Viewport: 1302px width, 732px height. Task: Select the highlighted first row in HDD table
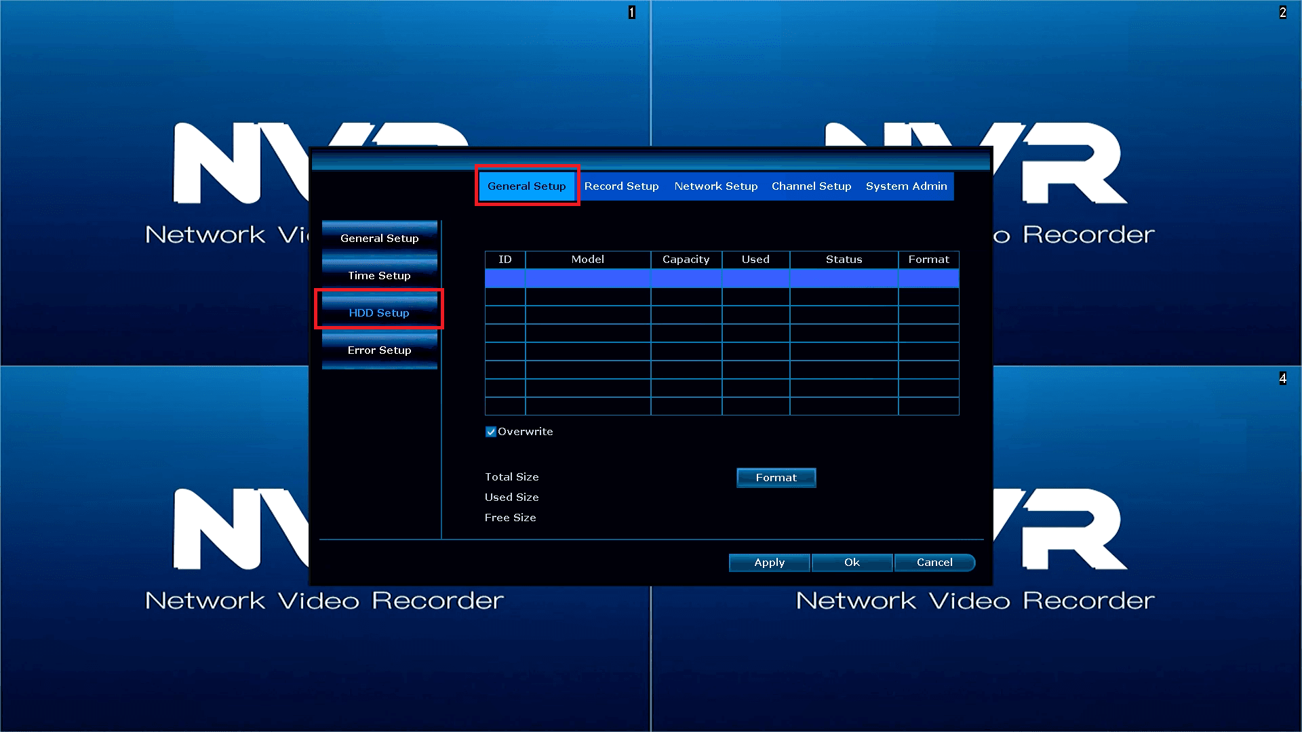click(722, 278)
